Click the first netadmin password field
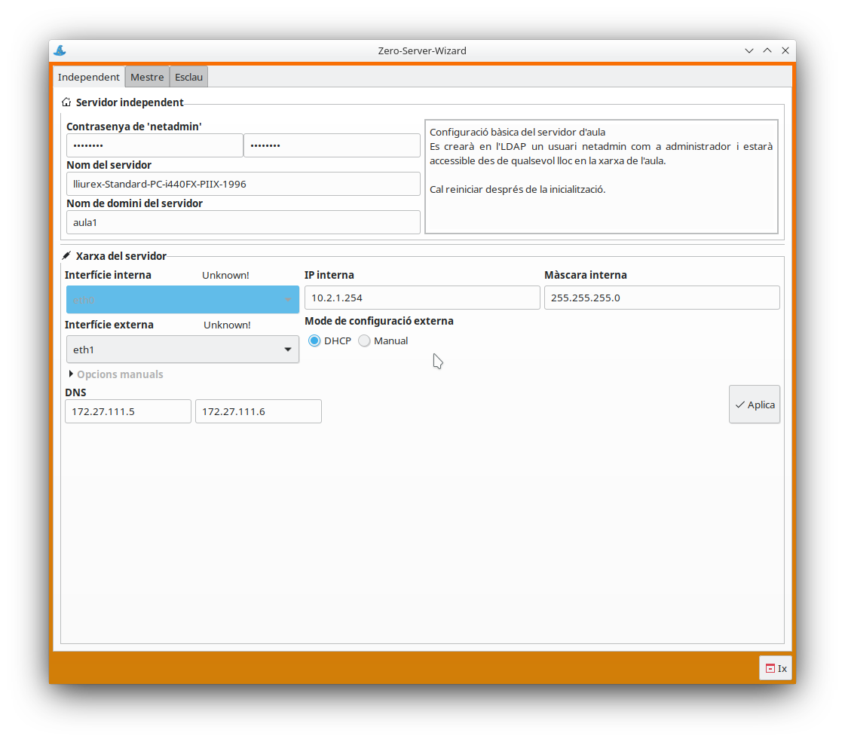This screenshot has height=742, width=845. 155,145
